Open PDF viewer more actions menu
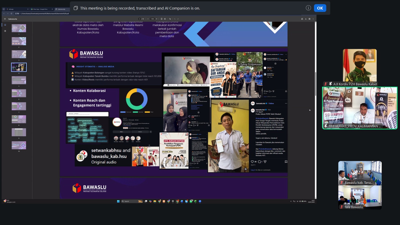 313,19
